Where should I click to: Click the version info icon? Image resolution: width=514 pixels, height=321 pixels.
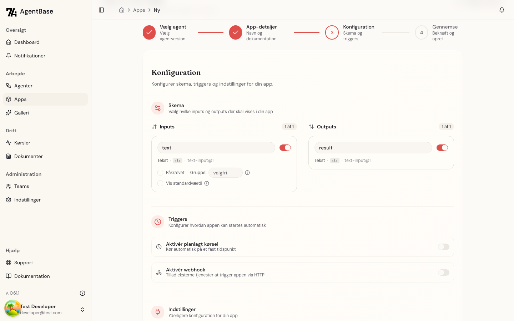[82, 293]
